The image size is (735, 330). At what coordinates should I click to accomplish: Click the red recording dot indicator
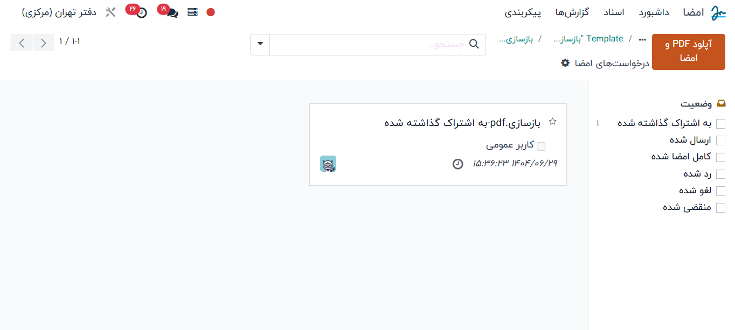click(211, 12)
